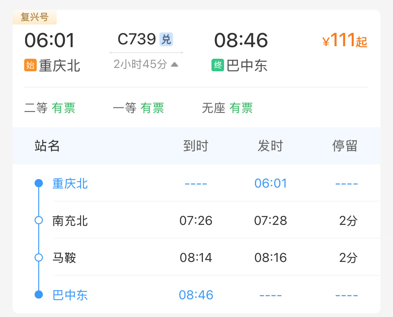393x317 pixels.
Task: Click the 南充北 hollow timeline dot
Action: pos(39,220)
